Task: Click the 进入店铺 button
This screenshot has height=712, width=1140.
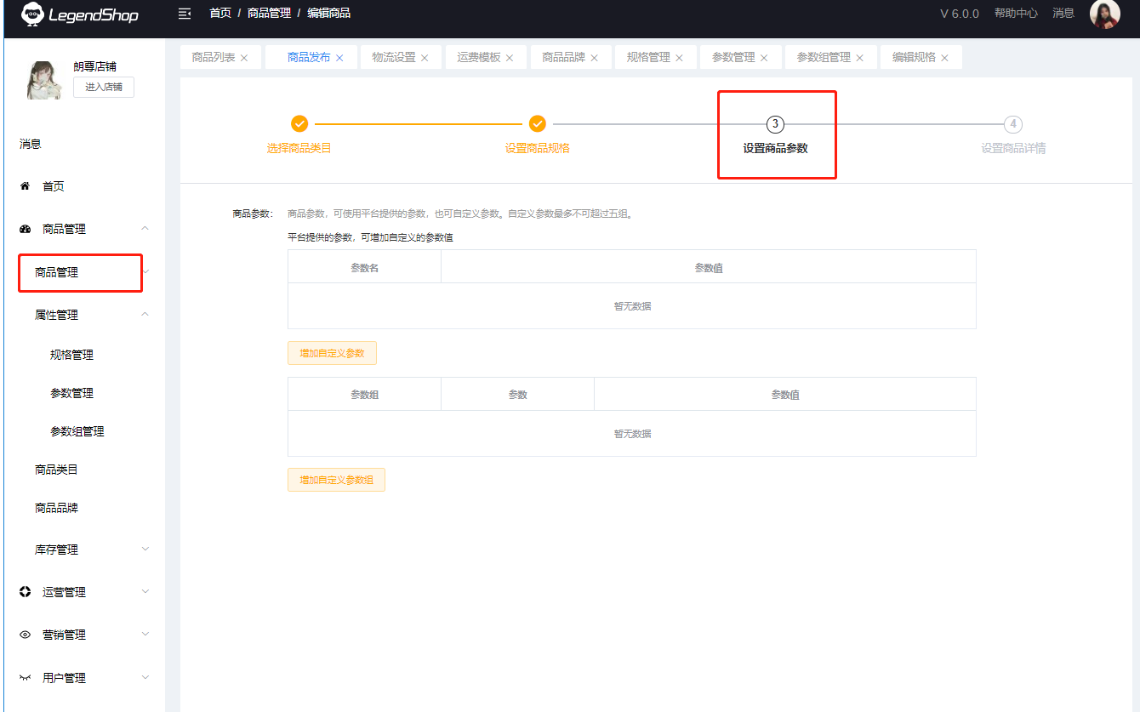Action: tap(103, 87)
